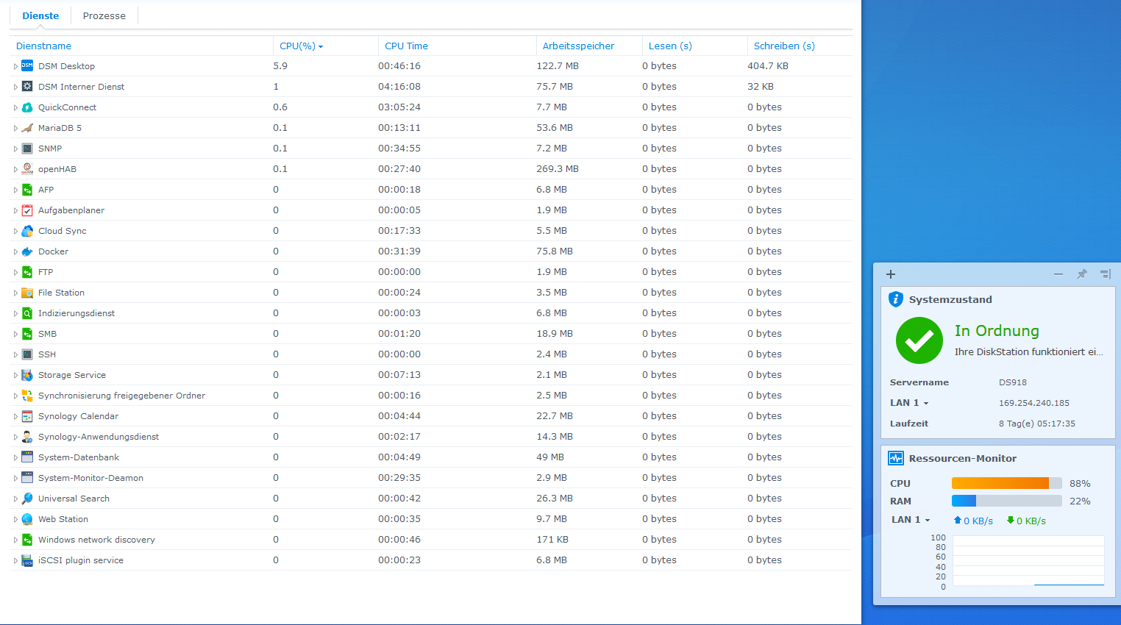Pin the widget panel
This screenshot has width=1121, height=625.
click(1082, 274)
